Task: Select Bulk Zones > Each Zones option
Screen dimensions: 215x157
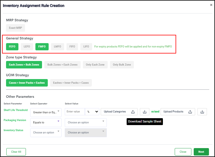Action: coord(62,65)
